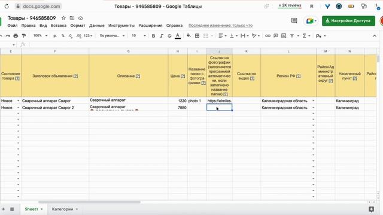Open horizontal align options
Screen dimensions: 383x215
(x=222, y=36)
